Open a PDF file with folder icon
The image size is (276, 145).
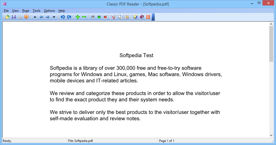click(x=7, y=17)
